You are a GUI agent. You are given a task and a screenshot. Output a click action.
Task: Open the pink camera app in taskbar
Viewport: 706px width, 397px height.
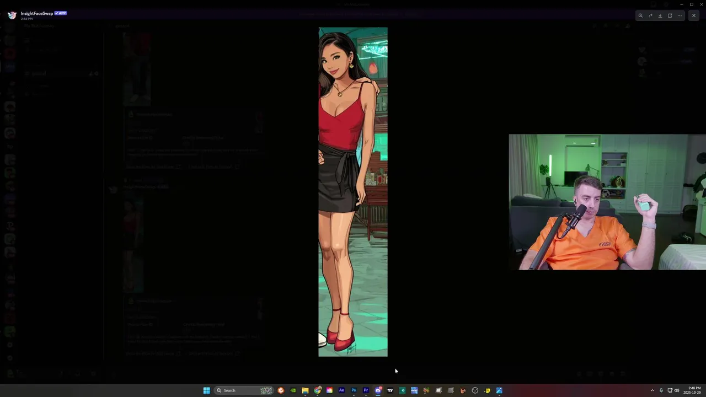(x=329, y=390)
